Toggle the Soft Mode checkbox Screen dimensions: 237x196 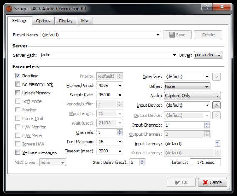coord(18,101)
